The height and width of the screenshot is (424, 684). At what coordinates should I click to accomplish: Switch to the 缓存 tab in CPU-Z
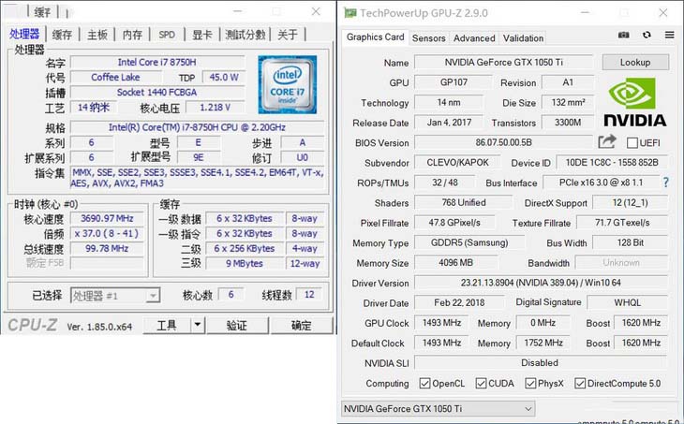click(x=62, y=35)
